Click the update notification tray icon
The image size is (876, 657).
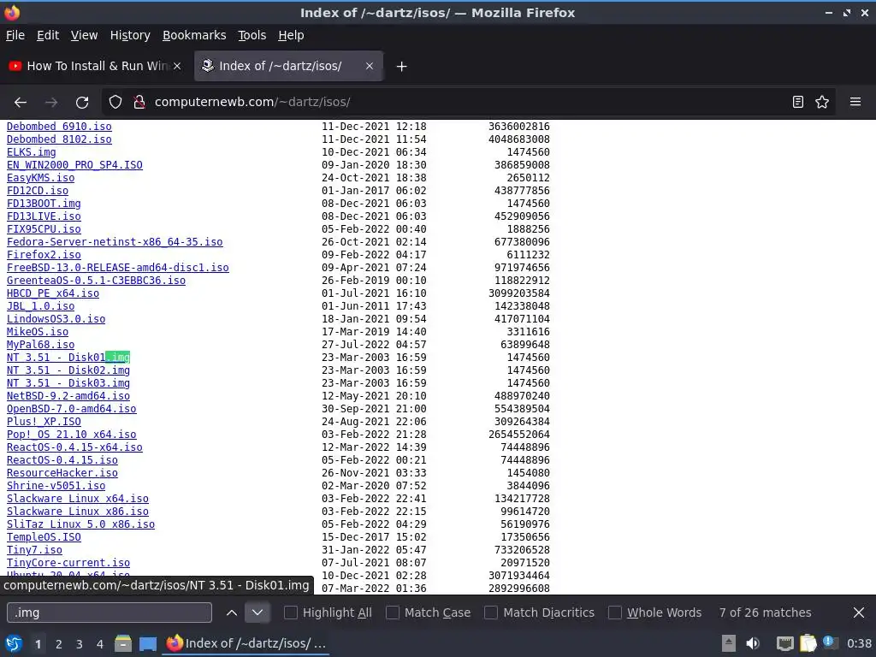coord(830,642)
